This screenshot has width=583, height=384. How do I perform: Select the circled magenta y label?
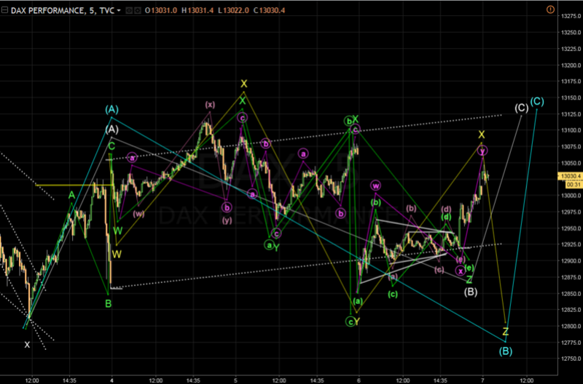click(482, 151)
